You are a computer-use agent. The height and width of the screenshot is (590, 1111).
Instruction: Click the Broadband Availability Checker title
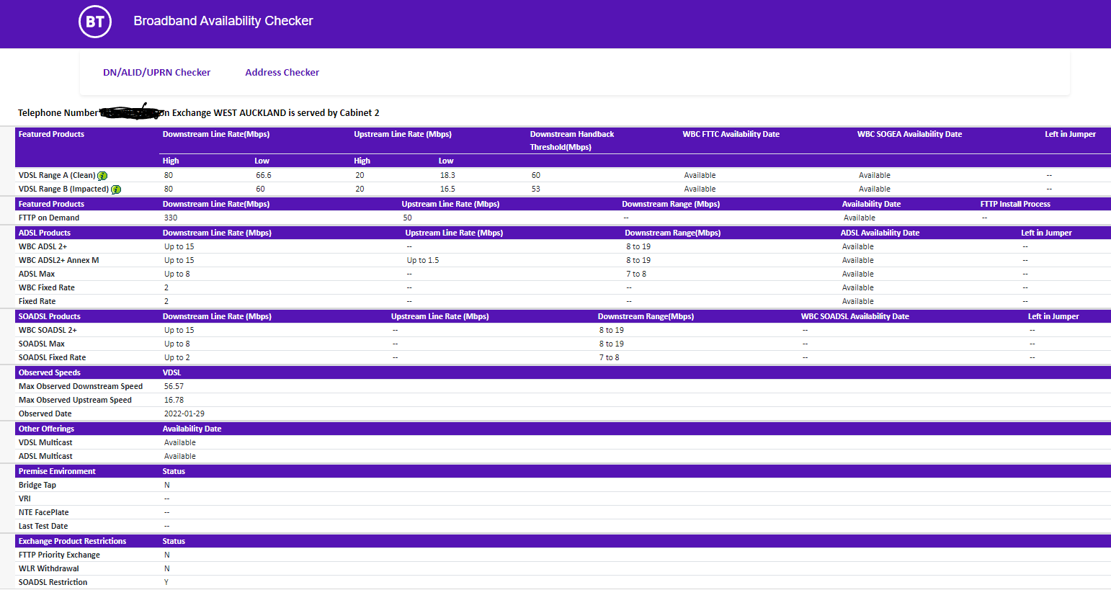tap(223, 21)
